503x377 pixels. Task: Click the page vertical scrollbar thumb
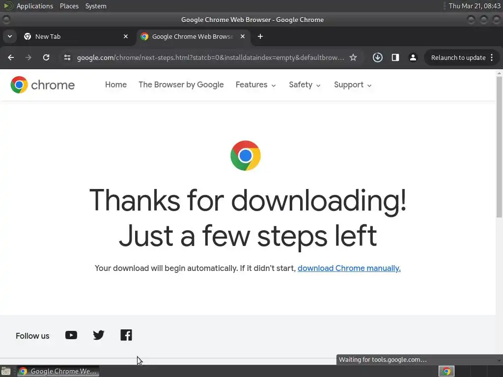pos(499,146)
